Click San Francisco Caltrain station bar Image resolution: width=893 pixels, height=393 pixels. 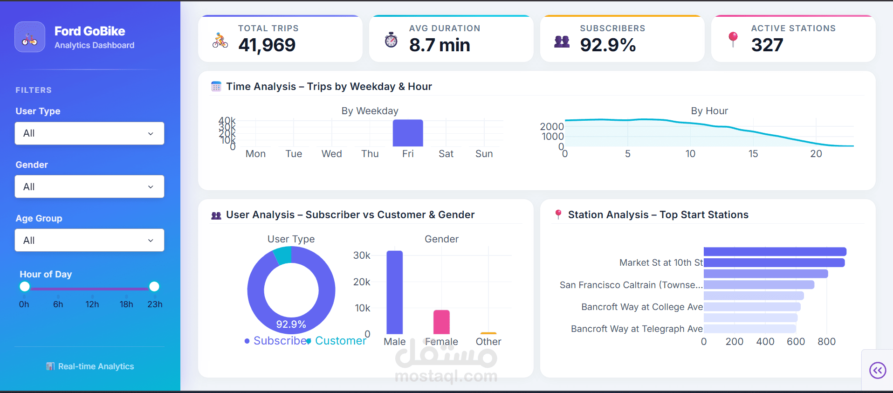[759, 284]
